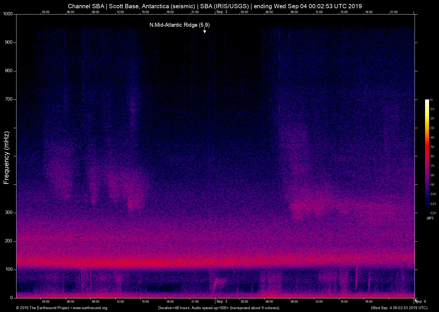Click the -120 value on the color scale
Viewport: 439px width, 312px height.
(432, 213)
